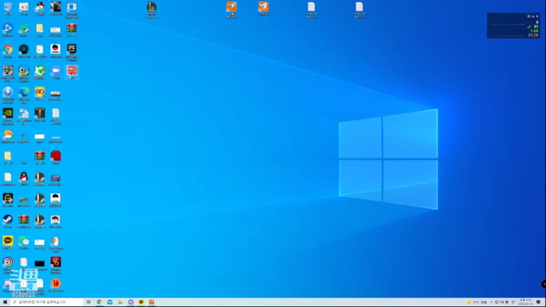Select the pointing-hand desktop icon
The width and height of the screenshot is (546, 307).
(56, 244)
